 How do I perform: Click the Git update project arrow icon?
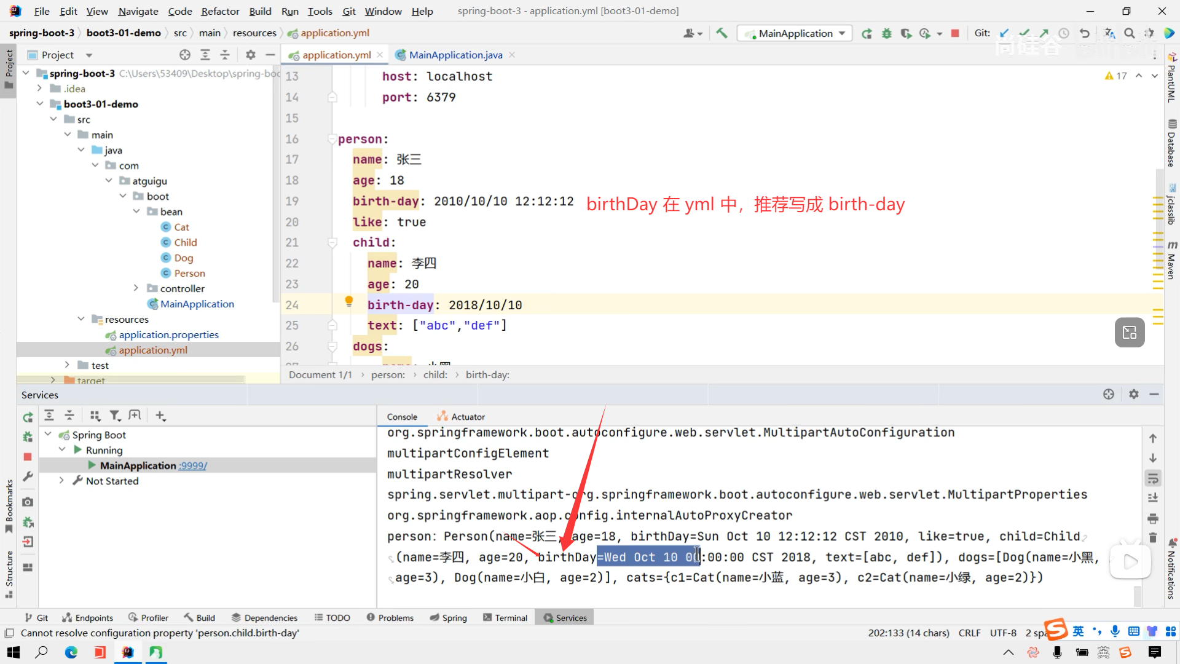(1004, 33)
